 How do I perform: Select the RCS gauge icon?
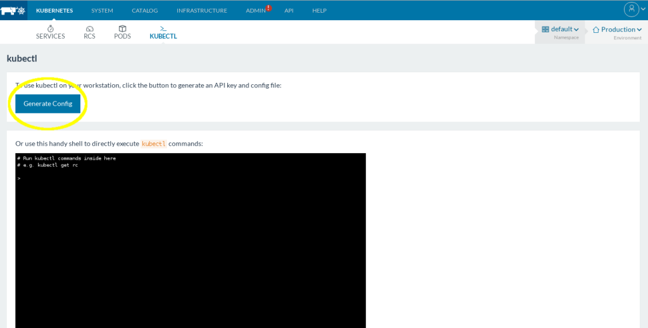point(89,28)
